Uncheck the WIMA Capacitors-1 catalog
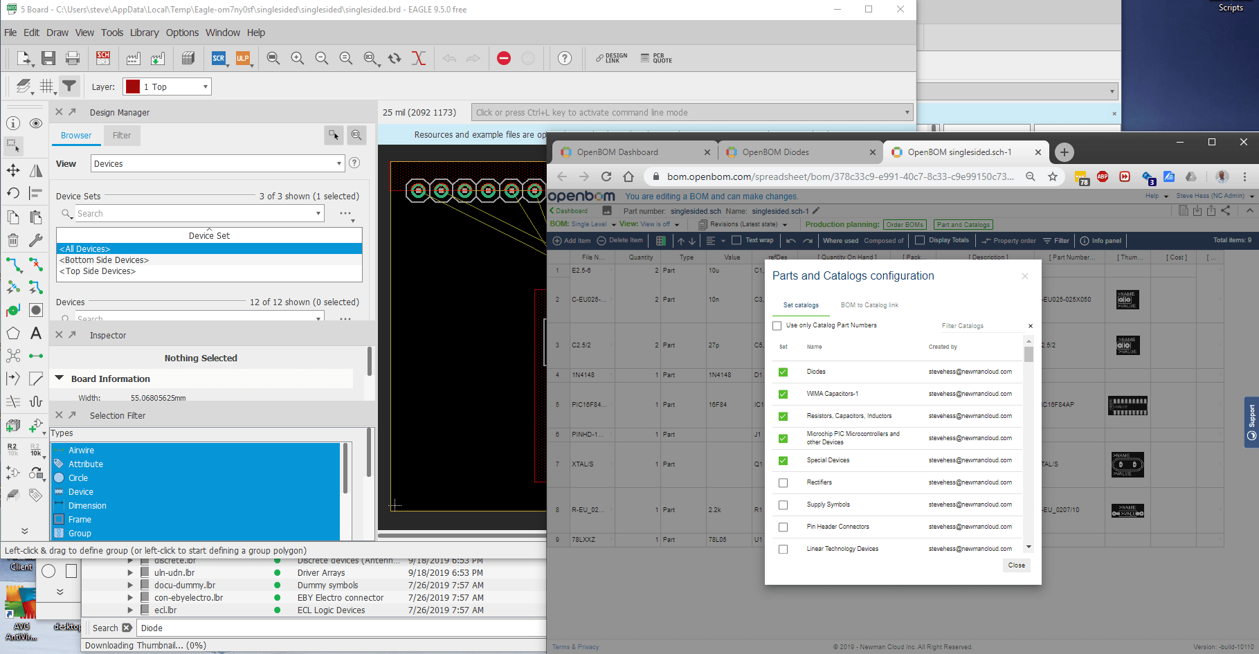 pyautogui.click(x=783, y=394)
